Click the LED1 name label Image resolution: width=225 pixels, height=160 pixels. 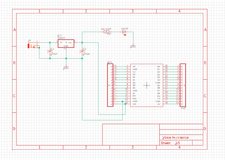(124, 29)
